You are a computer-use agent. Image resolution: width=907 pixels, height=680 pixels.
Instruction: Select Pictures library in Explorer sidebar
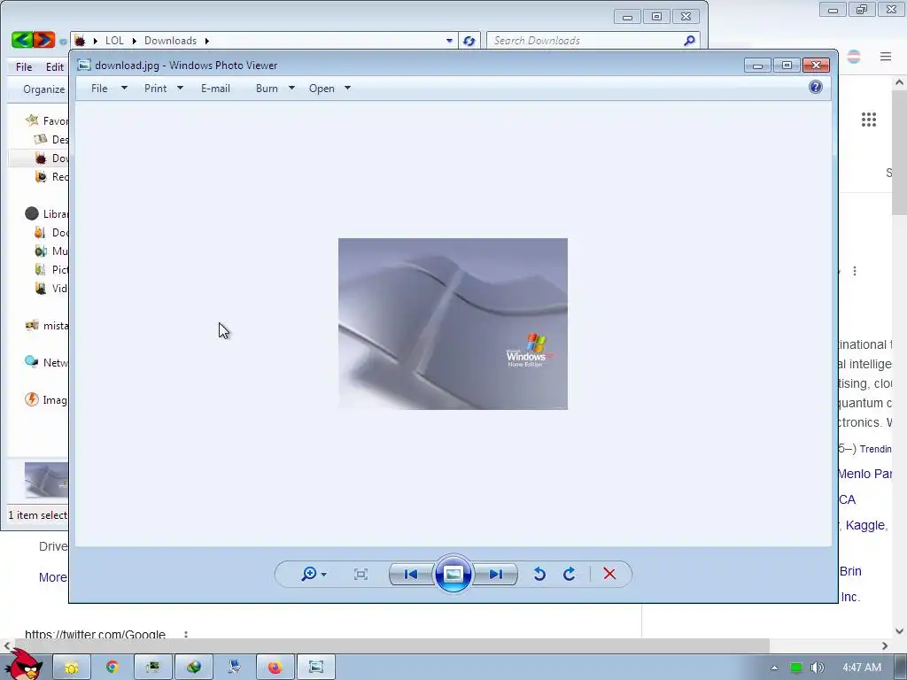[50, 269]
